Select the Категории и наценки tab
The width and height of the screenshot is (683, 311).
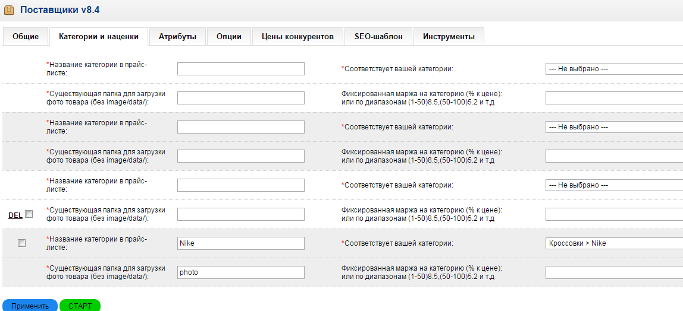[x=99, y=37]
